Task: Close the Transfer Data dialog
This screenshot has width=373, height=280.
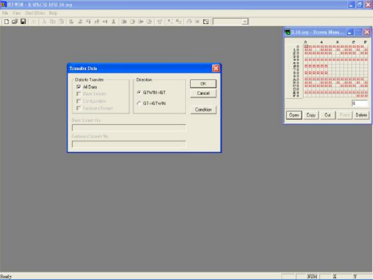Action: click(x=216, y=69)
